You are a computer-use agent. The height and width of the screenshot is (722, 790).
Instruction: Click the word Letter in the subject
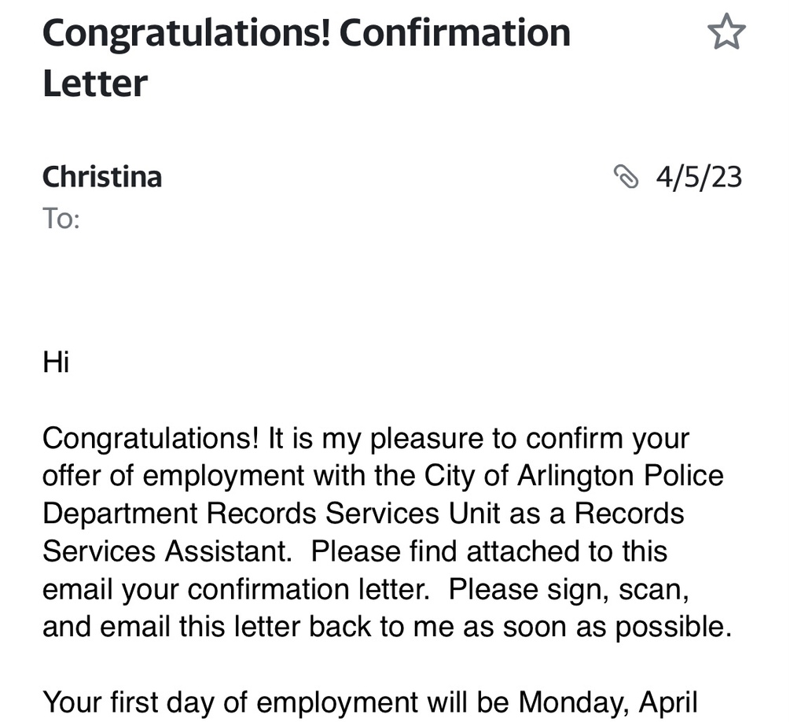click(x=95, y=83)
